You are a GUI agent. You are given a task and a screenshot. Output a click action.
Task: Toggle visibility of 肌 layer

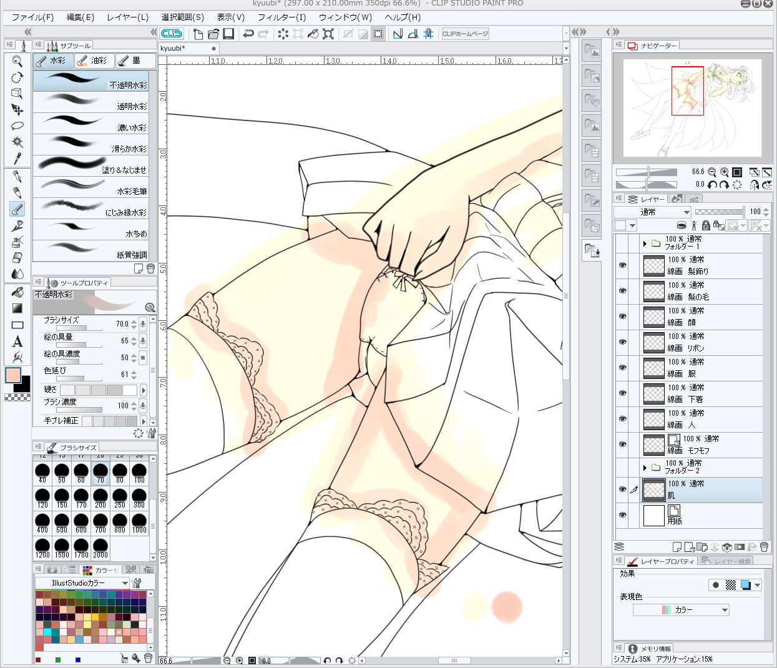click(622, 489)
